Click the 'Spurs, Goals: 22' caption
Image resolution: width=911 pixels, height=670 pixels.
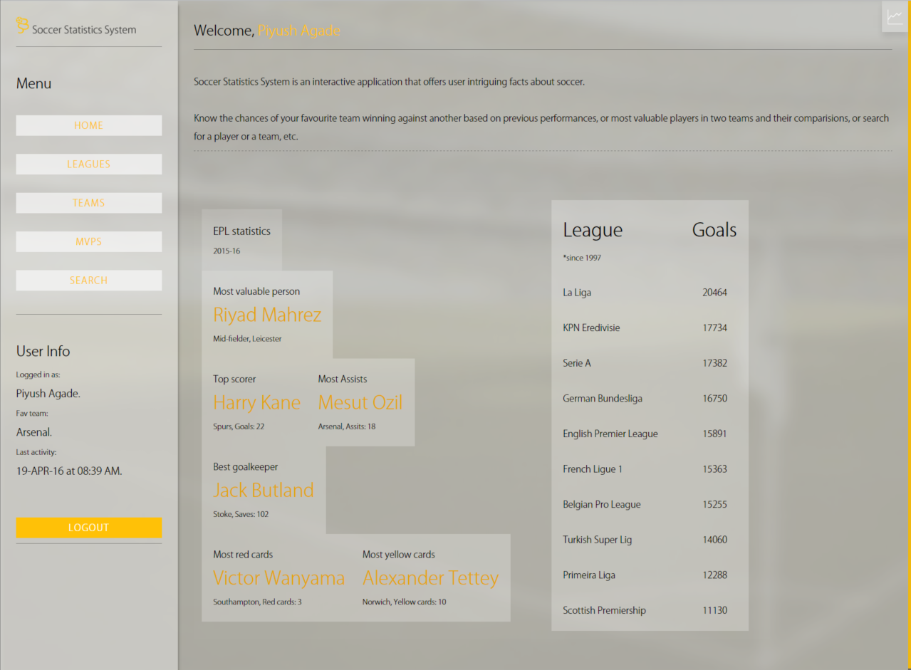(239, 426)
